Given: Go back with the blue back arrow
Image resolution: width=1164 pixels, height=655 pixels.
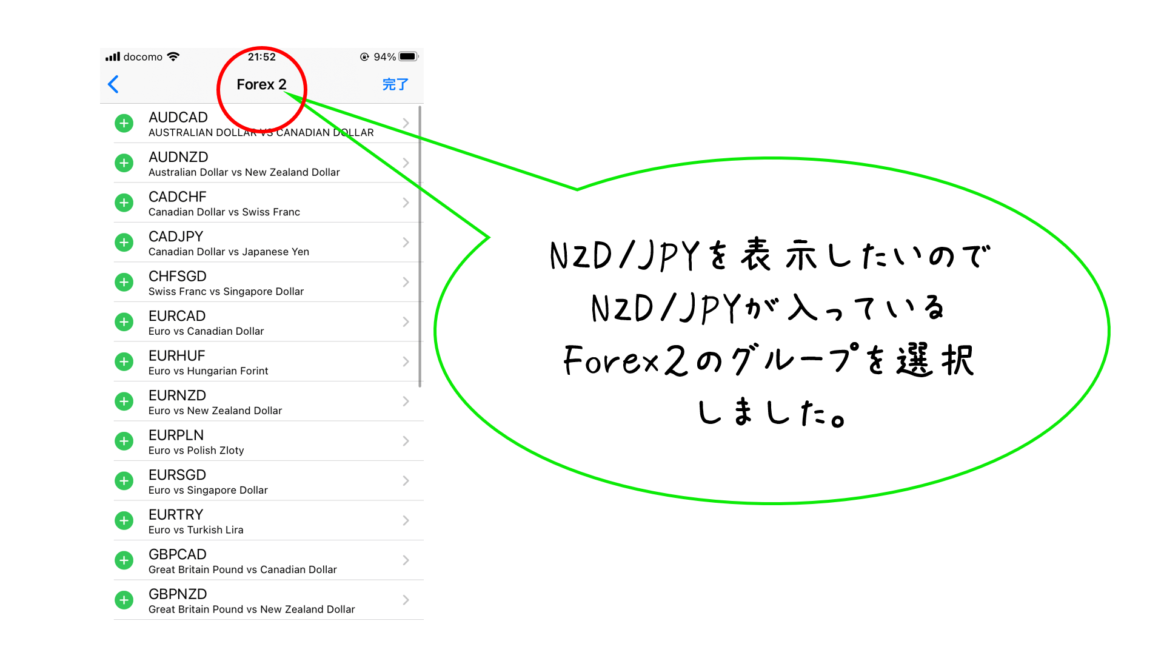Looking at the screenshot, I should [x=113, y=84].
